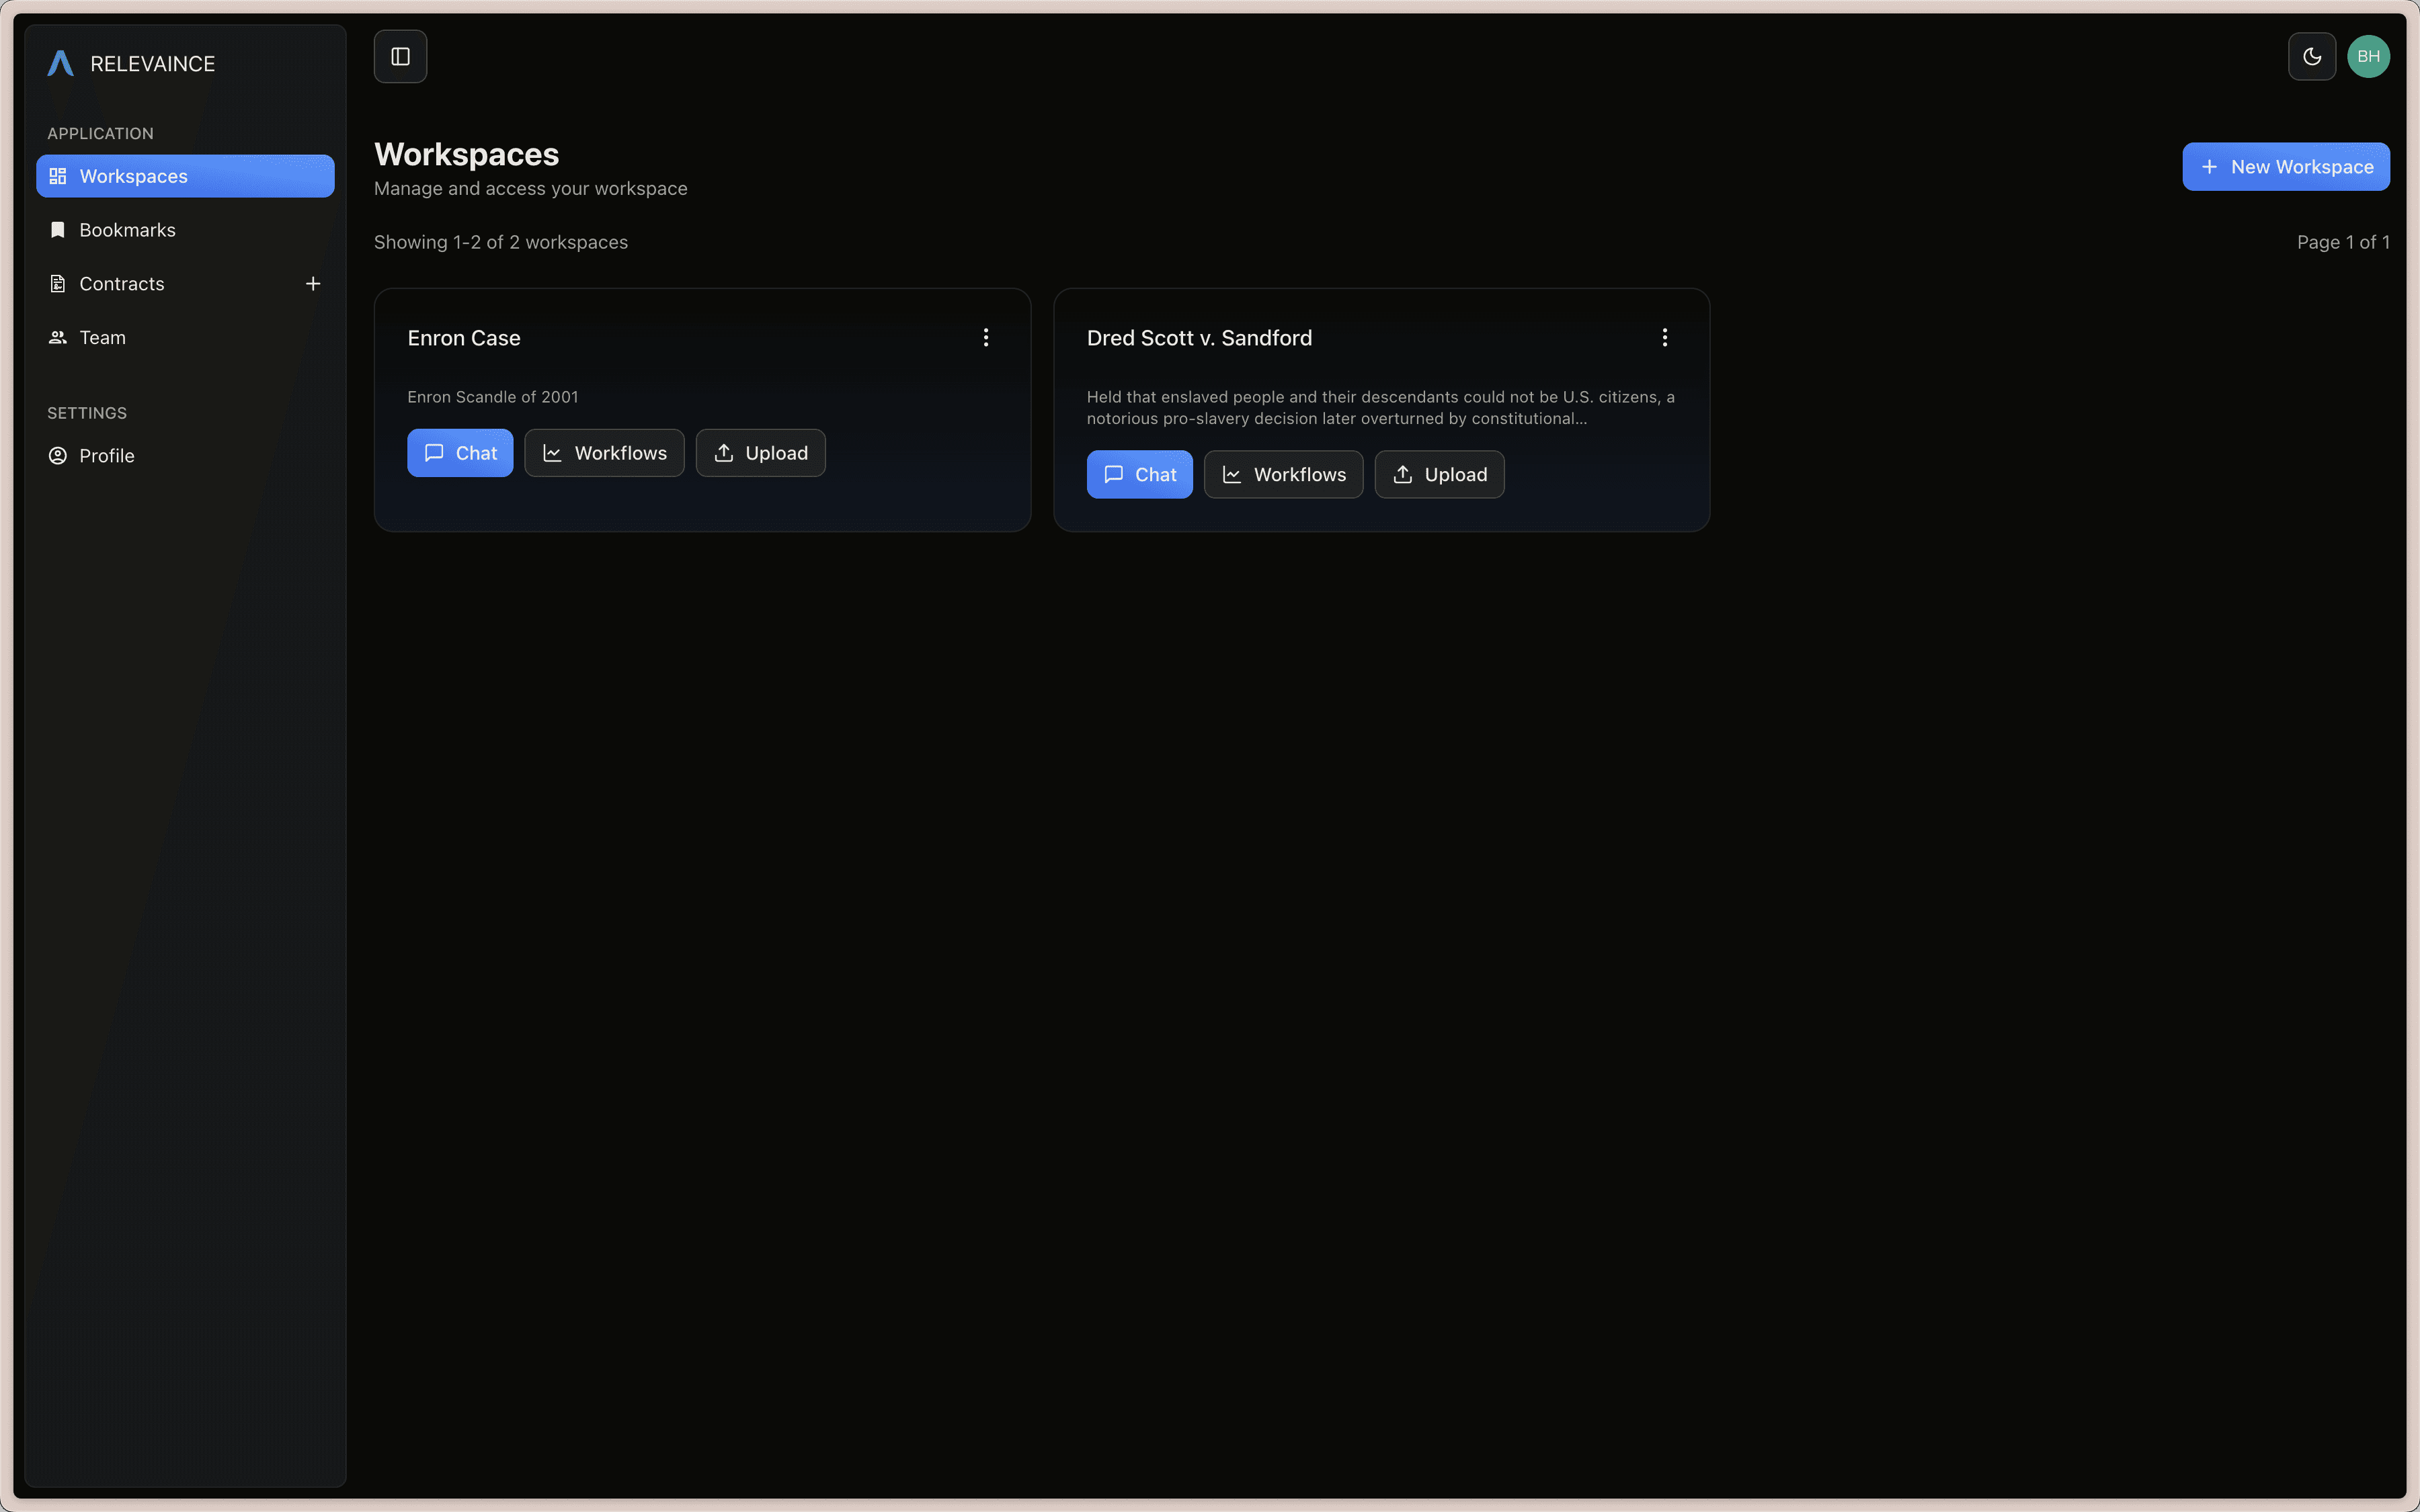Upload files to Enron Case
The width and height of the screenshot is (2420, 1512).
[760, 453]
